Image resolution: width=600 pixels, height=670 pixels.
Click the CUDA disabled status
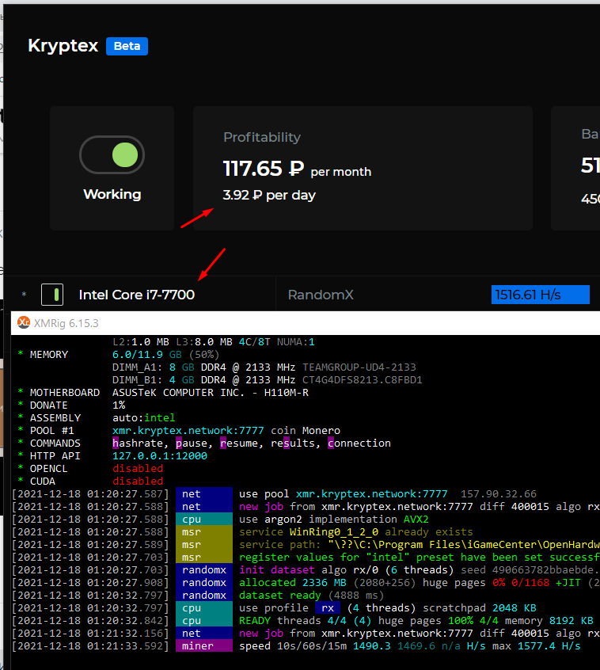[138, 482]
